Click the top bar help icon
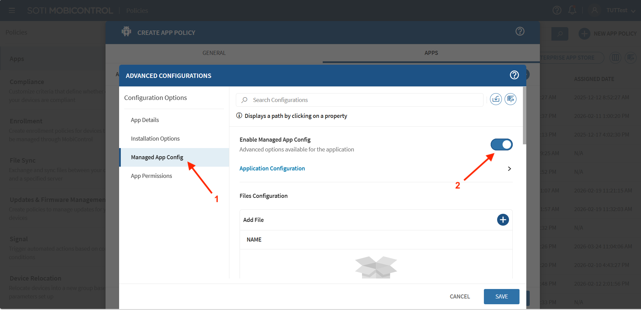The height and width of the screenshot is (310, 641). [557, 10]
